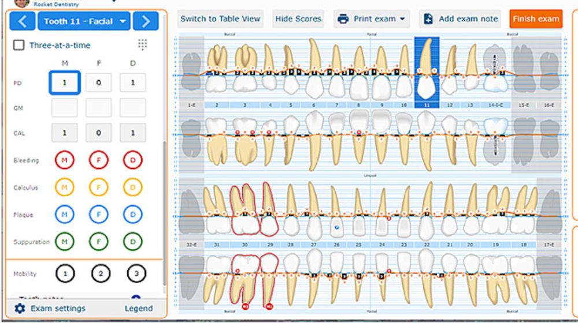Screen dimensions: 578x323
Task: Expand the Print exam dropdown arrow
Action: 402,19
